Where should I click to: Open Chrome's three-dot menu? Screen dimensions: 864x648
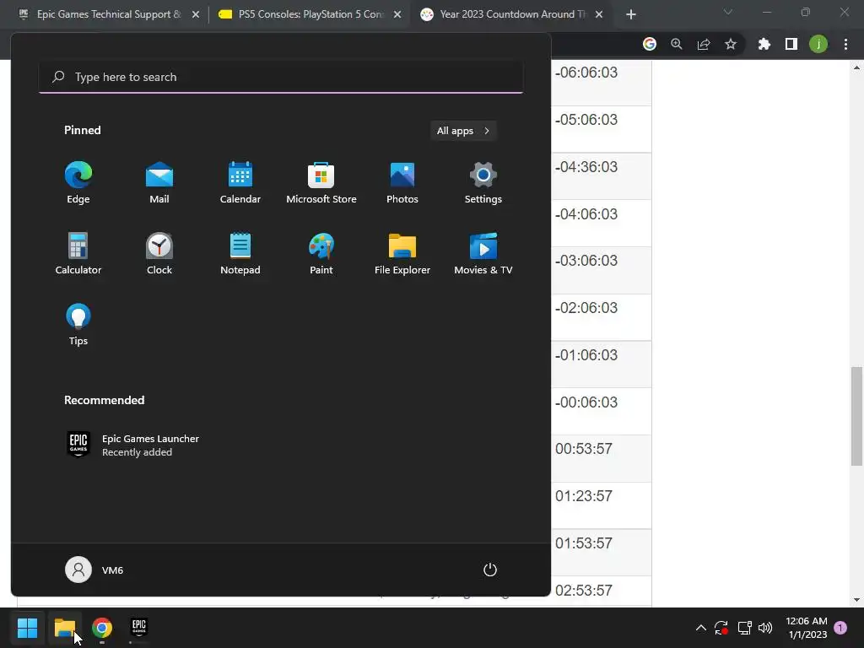coord(845,44)
